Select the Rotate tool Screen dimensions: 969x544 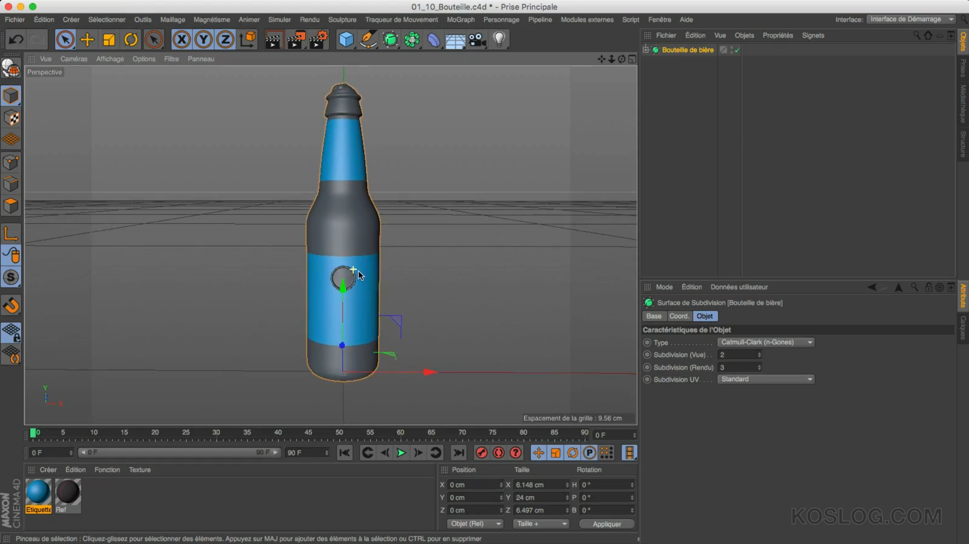[x=131, y=39]
